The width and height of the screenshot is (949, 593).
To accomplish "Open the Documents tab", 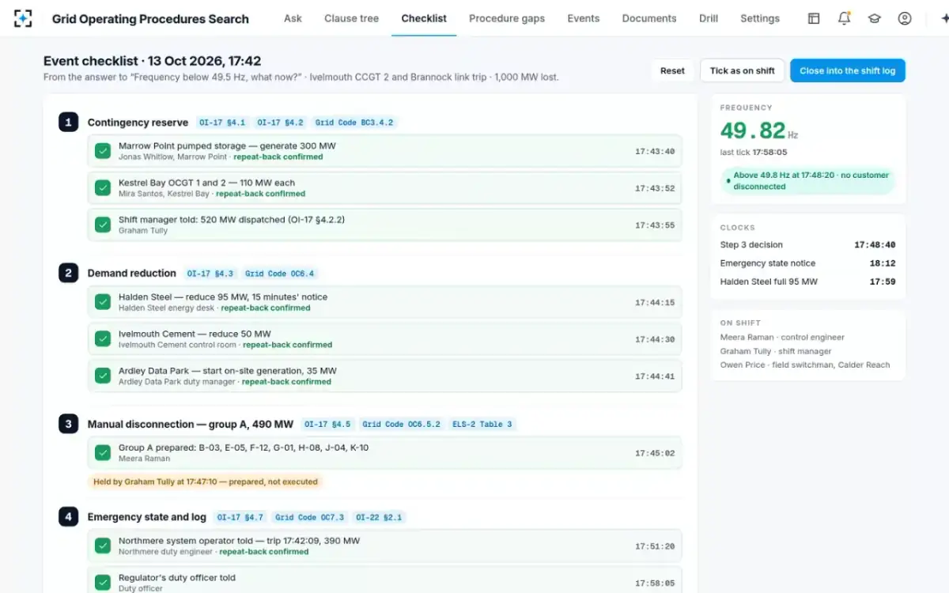I will [649, 18].
